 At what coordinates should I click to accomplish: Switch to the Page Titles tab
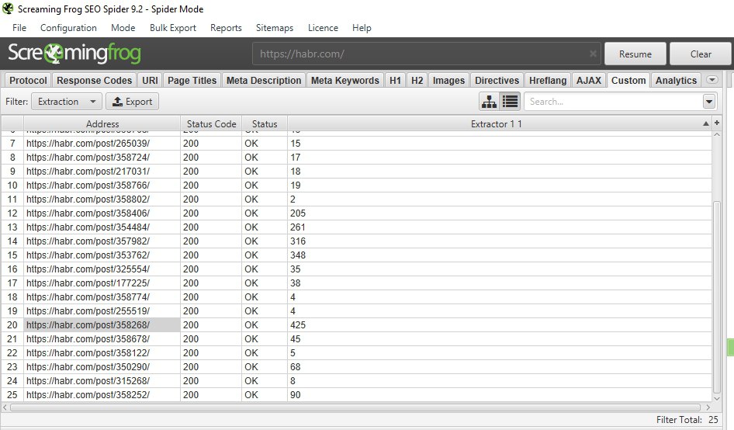tap(192, 81)
